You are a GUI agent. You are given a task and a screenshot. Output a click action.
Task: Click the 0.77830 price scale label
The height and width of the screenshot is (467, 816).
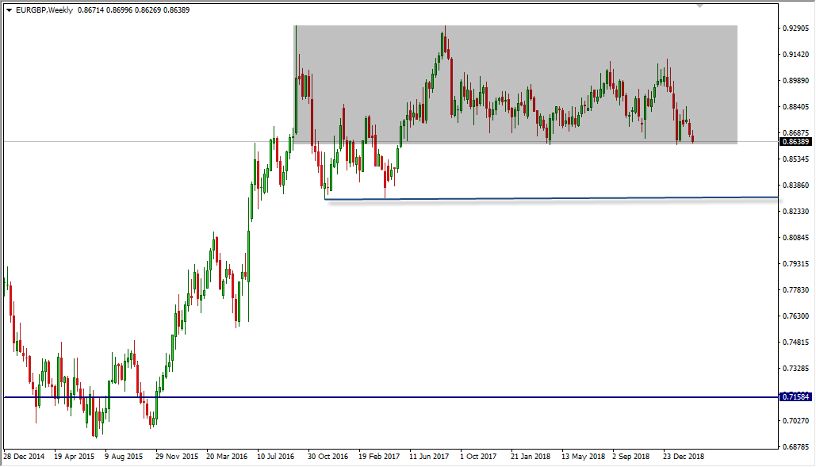coord(795,289)
